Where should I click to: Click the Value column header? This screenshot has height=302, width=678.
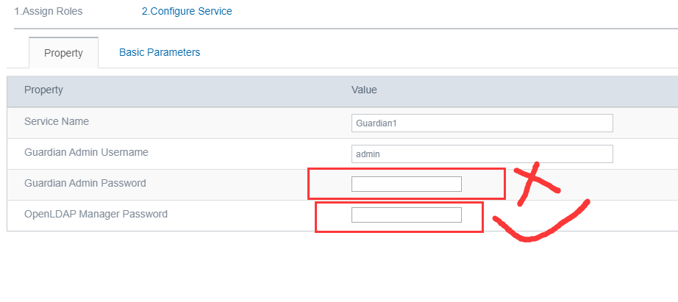point(364,90)
